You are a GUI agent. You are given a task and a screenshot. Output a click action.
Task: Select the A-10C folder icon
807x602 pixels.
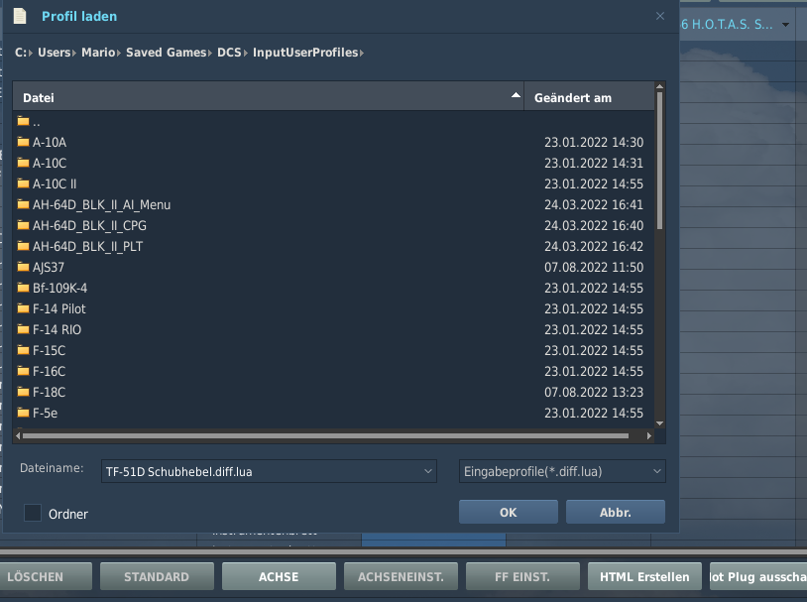coord(23,163)
